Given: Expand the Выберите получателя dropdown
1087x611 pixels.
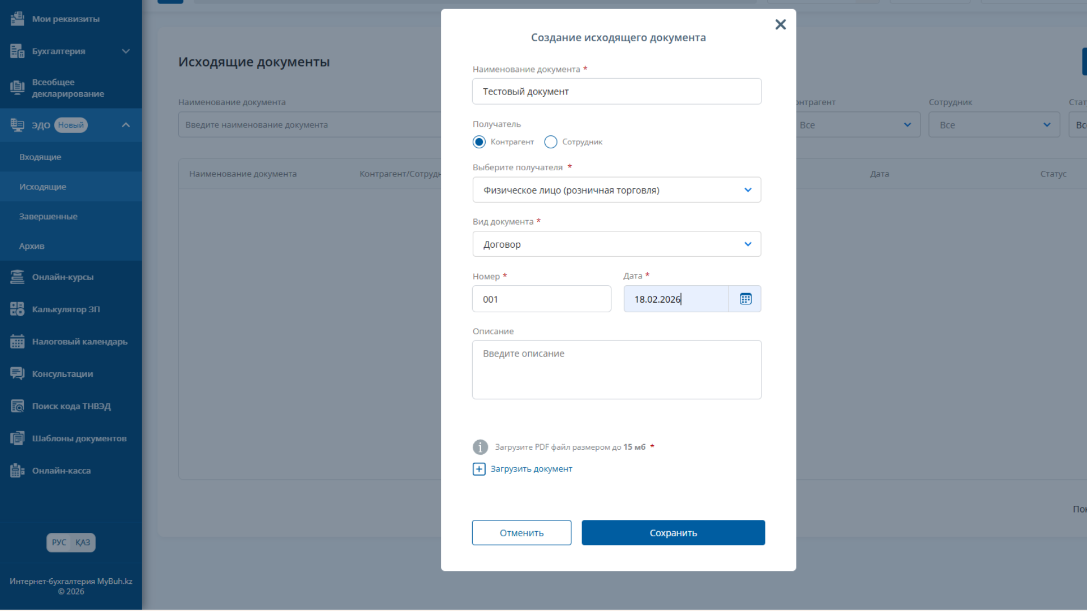Looking at the screenshot, I should 617,190.
